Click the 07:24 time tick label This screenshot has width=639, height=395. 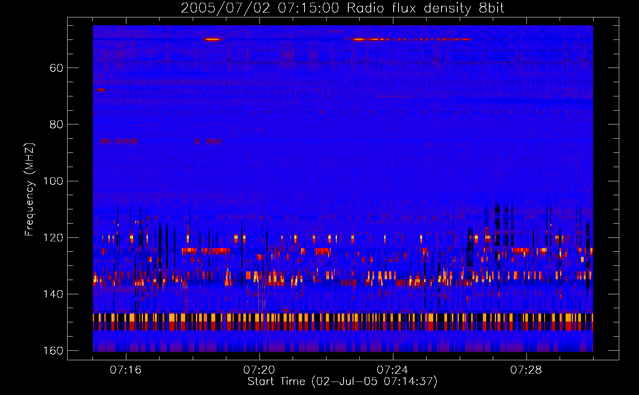click(x=393, y=370)
